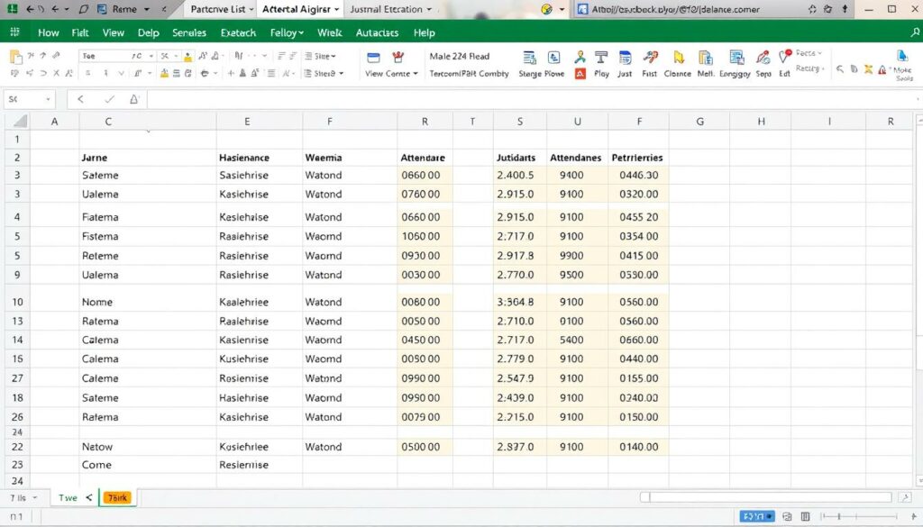This screenshot has width=923, height=527.
Task: Click the yellow X icon in ribbon
Action: coord(868,69)
